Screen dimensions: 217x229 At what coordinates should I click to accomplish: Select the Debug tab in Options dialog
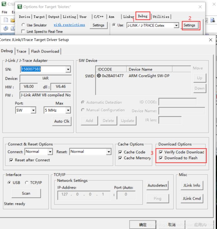pos(143,16)
